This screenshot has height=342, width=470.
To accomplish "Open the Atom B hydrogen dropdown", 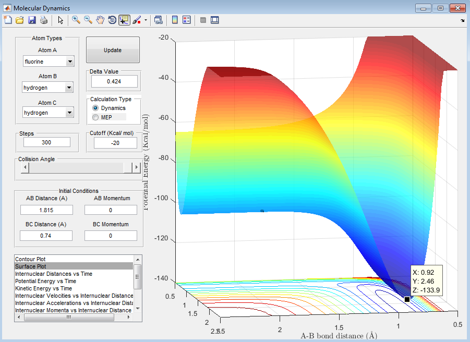I will [70, 88].
